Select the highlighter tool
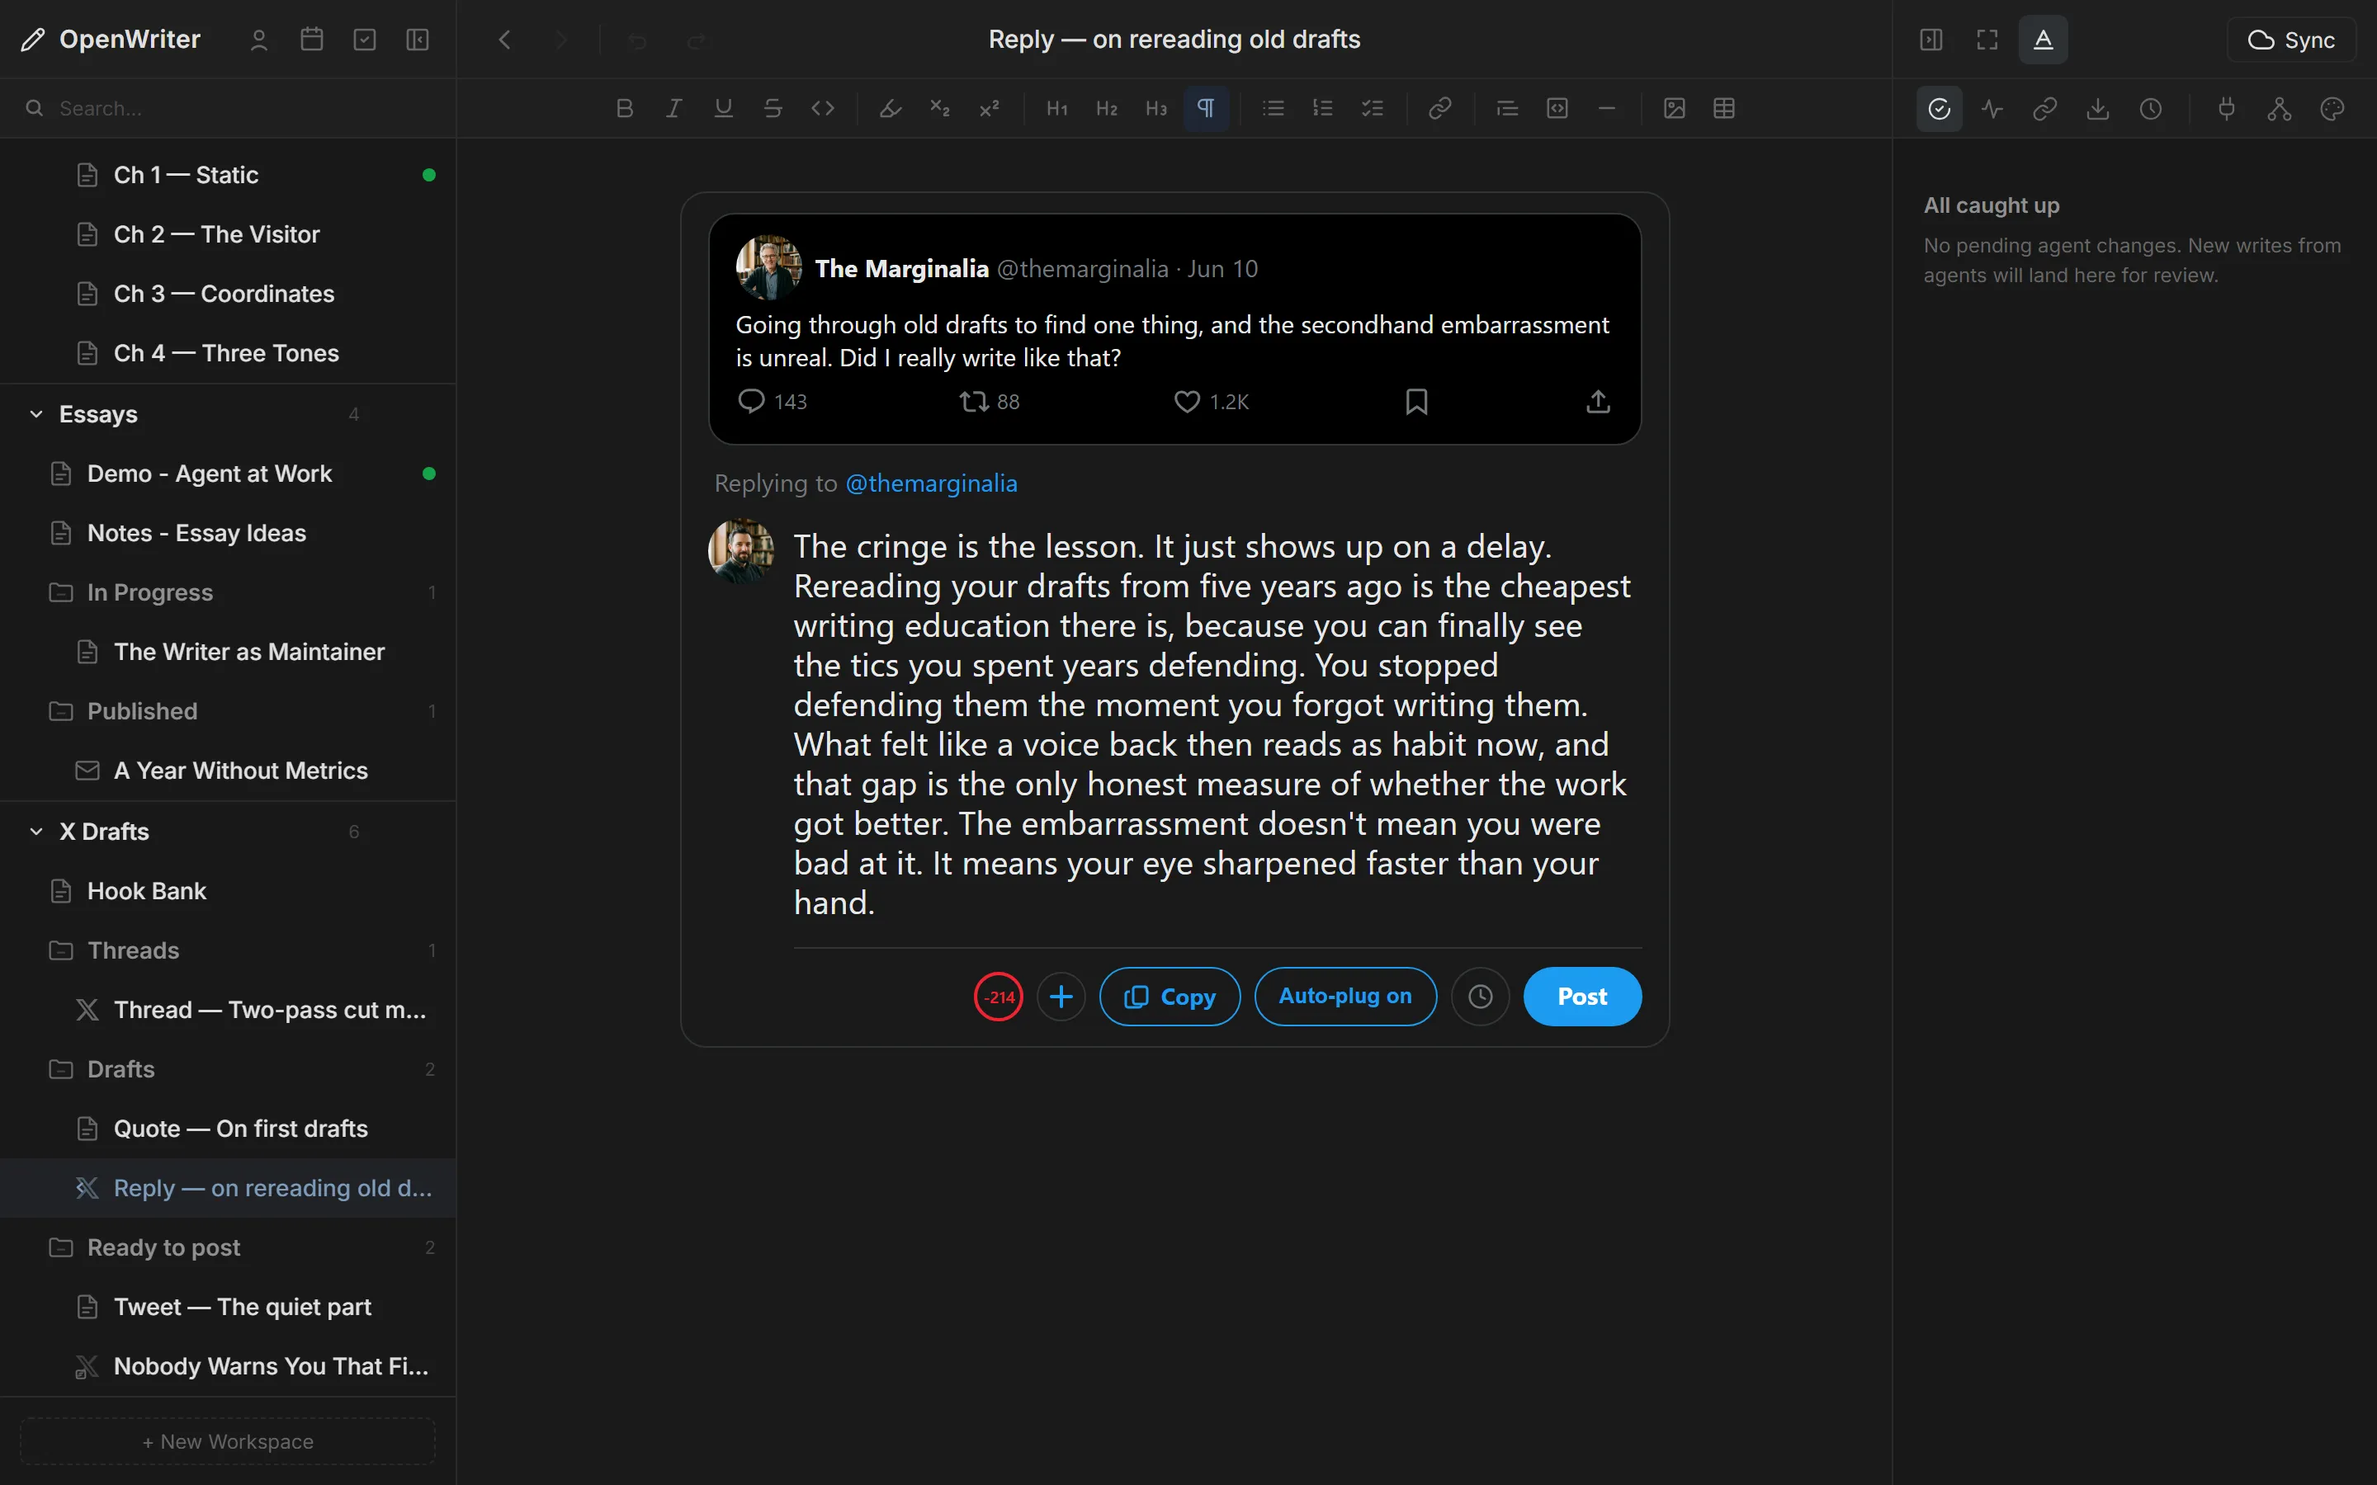 click(x=890, y=108)
